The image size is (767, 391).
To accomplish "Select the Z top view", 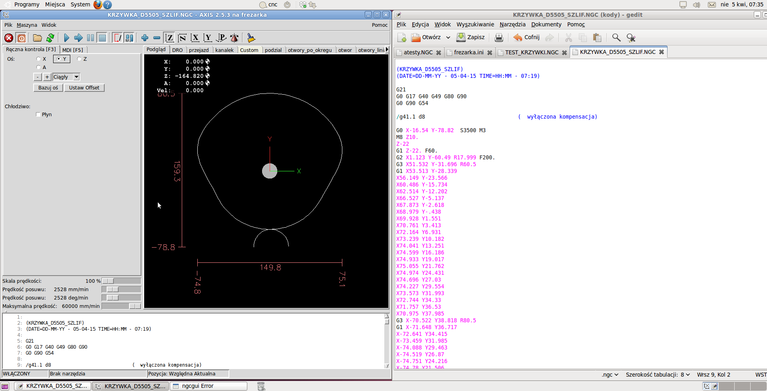I will click(x=169, y=38).
